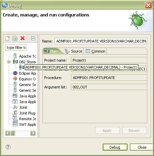
Task: Click the type filter text box
Action: click(x=16, y=48)
